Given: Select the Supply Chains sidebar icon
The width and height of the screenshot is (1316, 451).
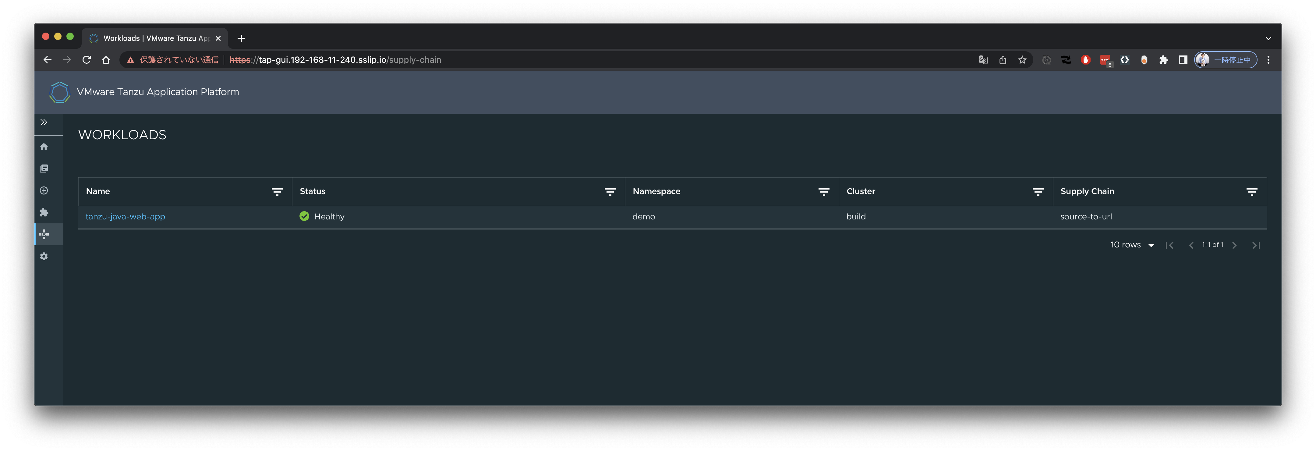Looking at the screenshot, I should pos(44,234).
